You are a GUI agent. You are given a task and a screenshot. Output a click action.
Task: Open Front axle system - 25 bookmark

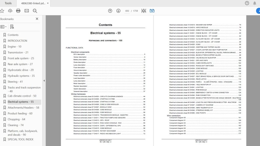click(21, 58)
